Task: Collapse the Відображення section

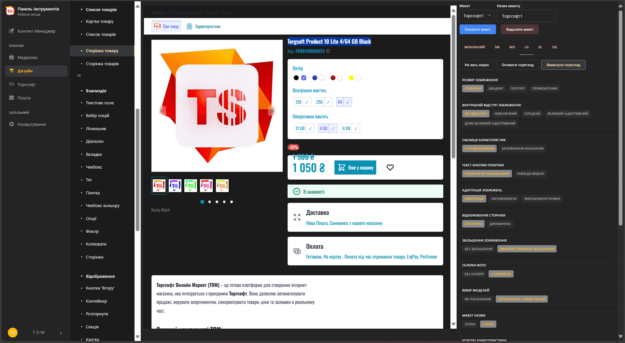Action: pos(82,276)
